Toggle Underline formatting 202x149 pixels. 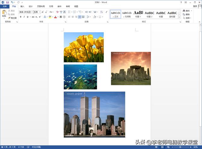coord(27,17)
